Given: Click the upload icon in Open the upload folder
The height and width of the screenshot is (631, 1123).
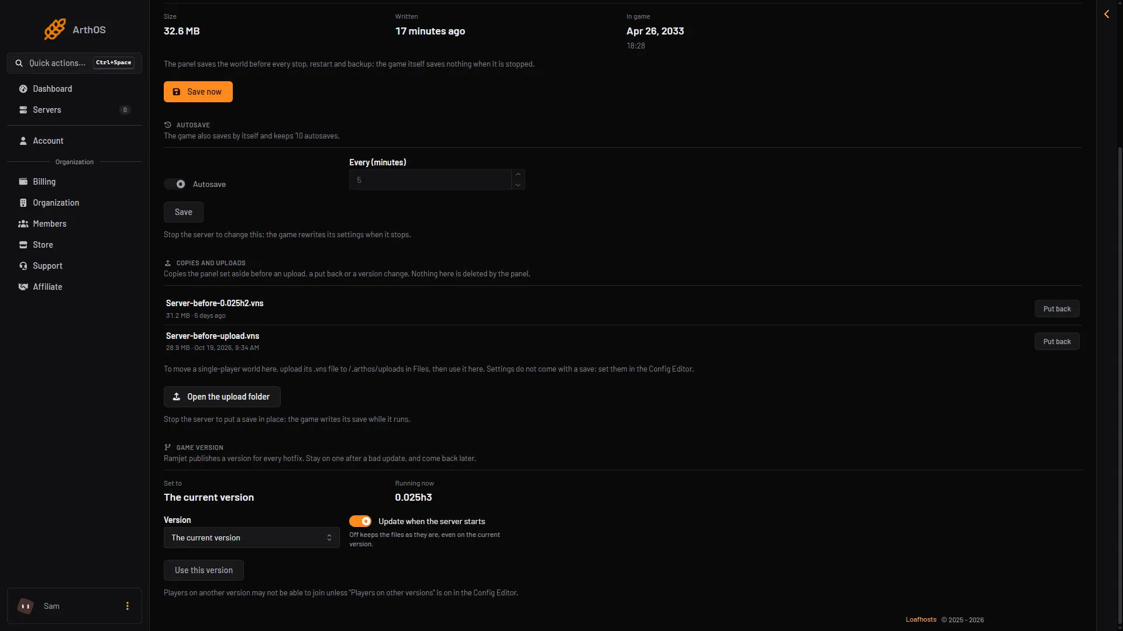Looking at the screenshot, I should click(177, 397).
